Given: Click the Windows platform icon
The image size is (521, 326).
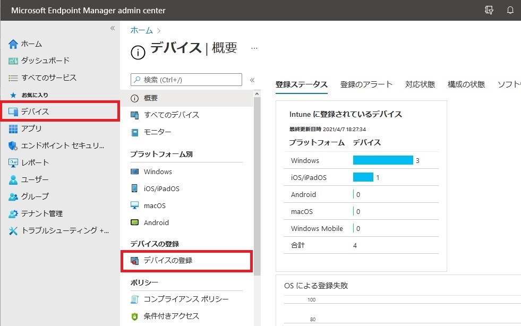Looking at the screenshot, I should [134, 172].
